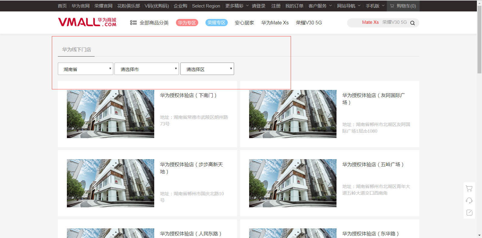The width and height of the screenshot is (482, 238).
Task: Click the floating sidebar cart icon
Action: pyautogui.click(x=469, y=188)
